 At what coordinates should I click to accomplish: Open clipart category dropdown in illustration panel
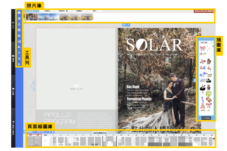206,43
